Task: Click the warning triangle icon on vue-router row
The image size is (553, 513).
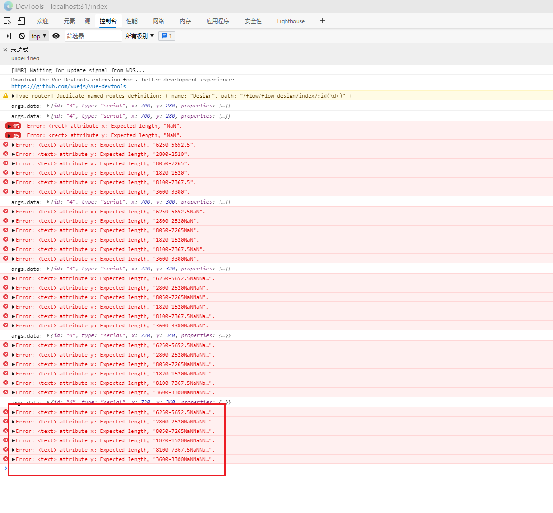Action: point(6,96)
